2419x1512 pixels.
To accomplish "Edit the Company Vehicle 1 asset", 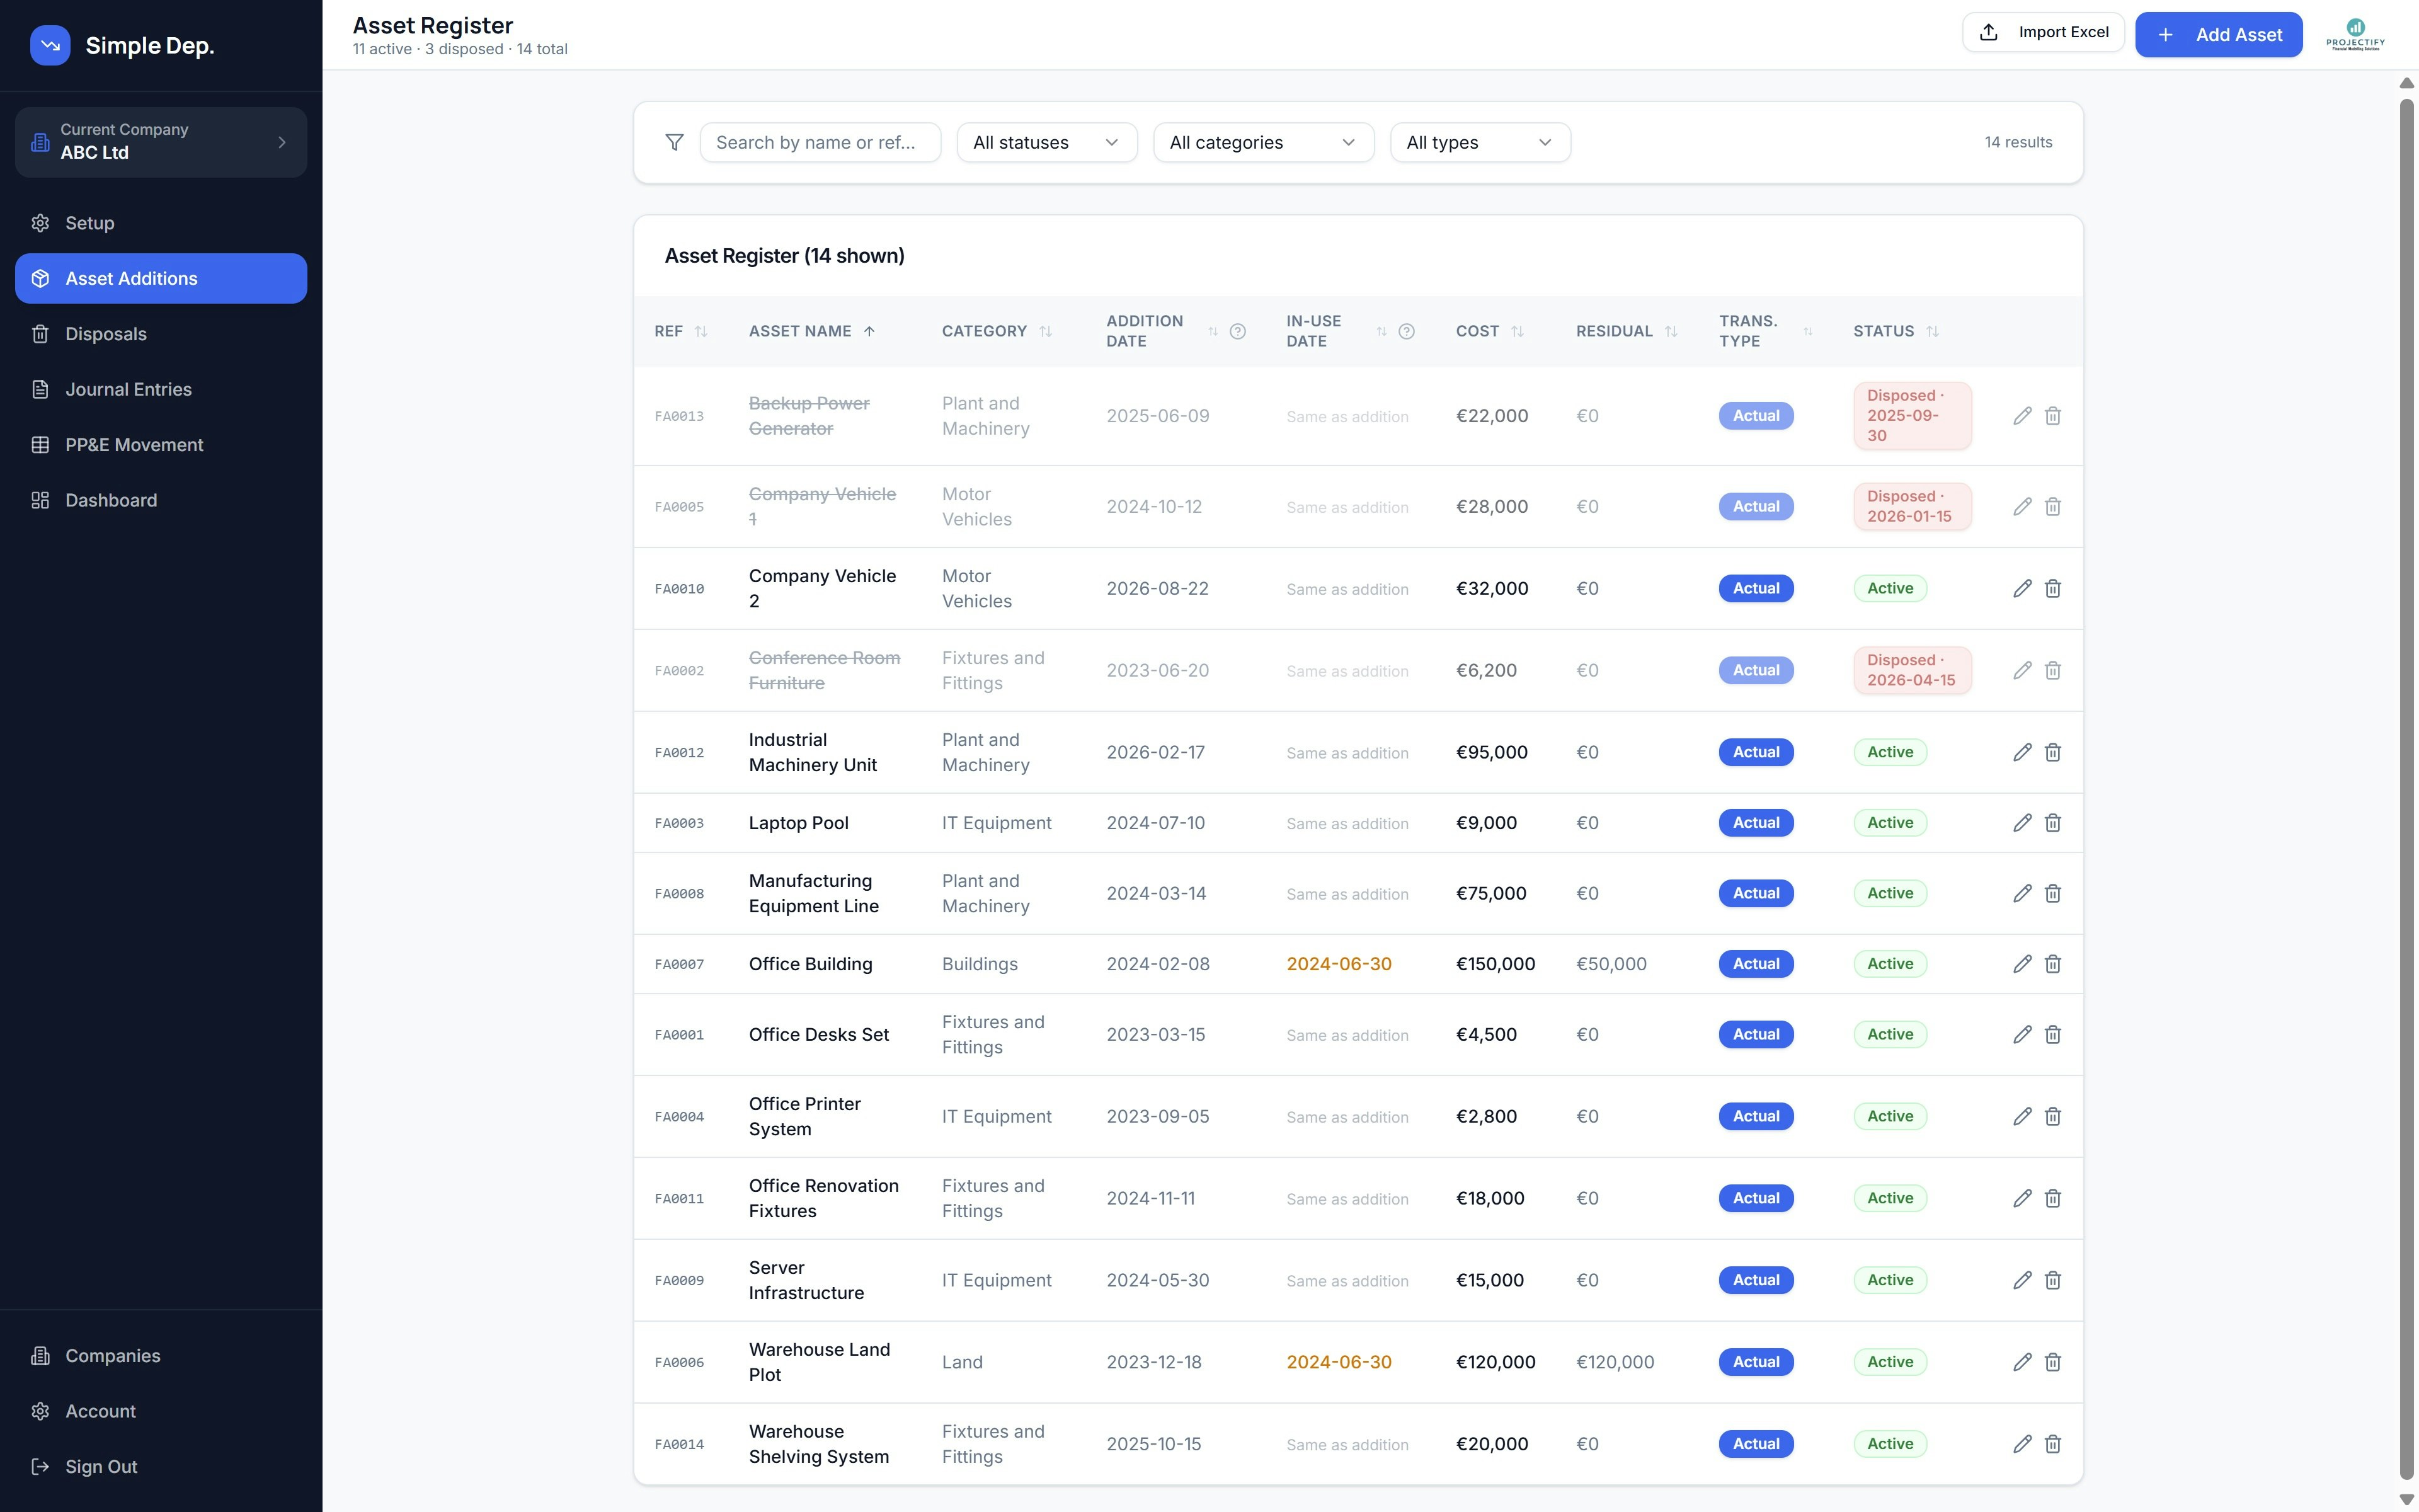I will point(2022,506).
